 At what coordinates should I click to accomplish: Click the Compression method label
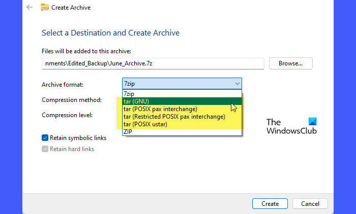pos(72,100)
